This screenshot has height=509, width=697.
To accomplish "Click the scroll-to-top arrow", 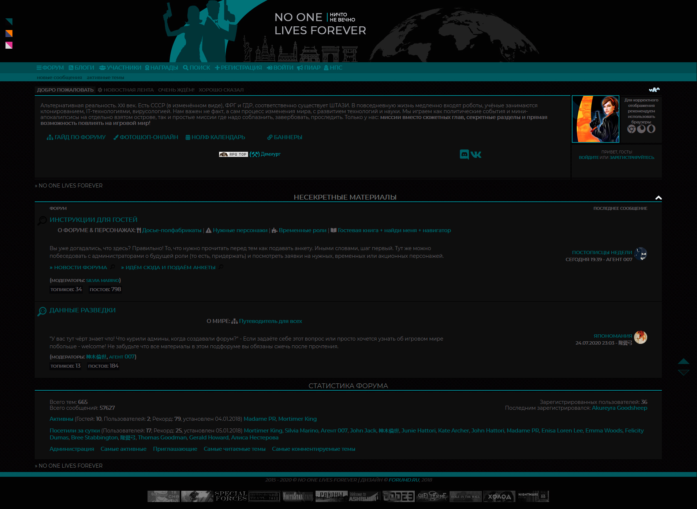I will pos(683,361).
